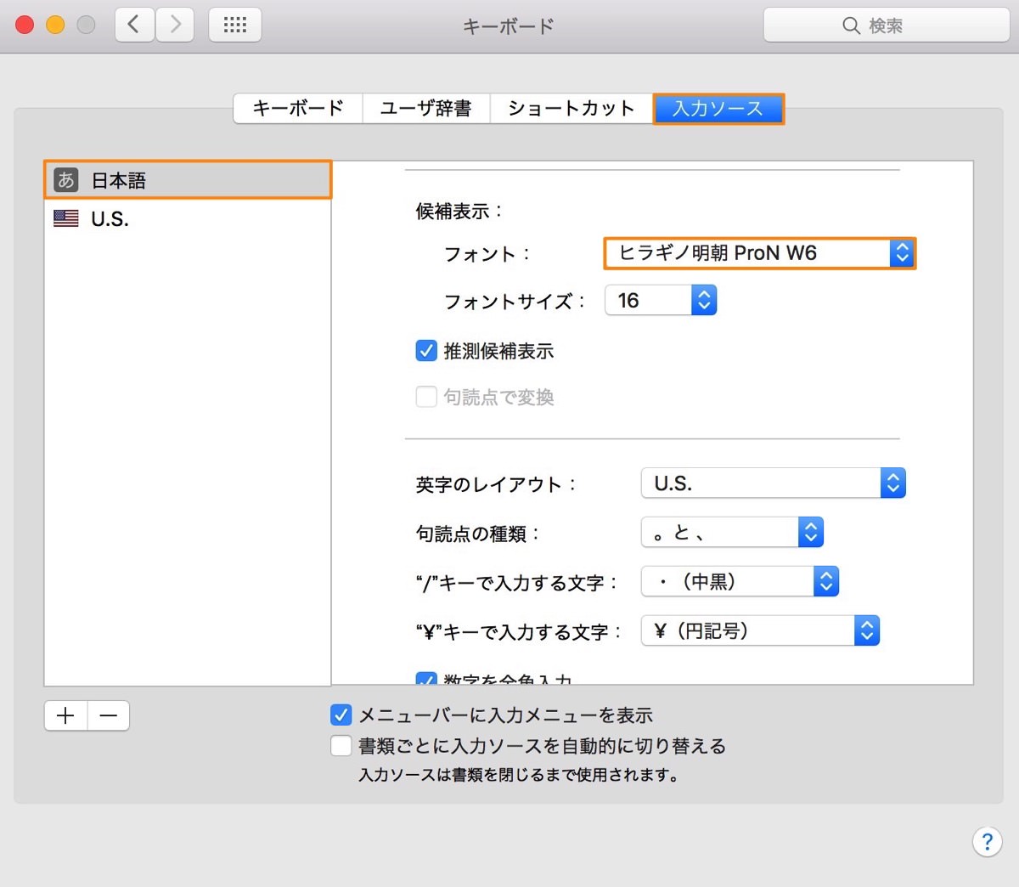Minimize the window with the yellow button
The image size is (1019, 887).
[55, 25]
